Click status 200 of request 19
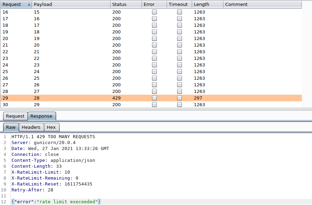Viewport: 312px width, 205px height. pos(116,32)
